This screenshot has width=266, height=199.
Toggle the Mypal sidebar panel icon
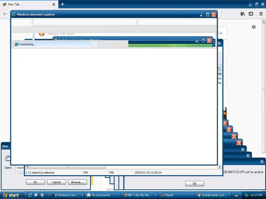(251, 14)
